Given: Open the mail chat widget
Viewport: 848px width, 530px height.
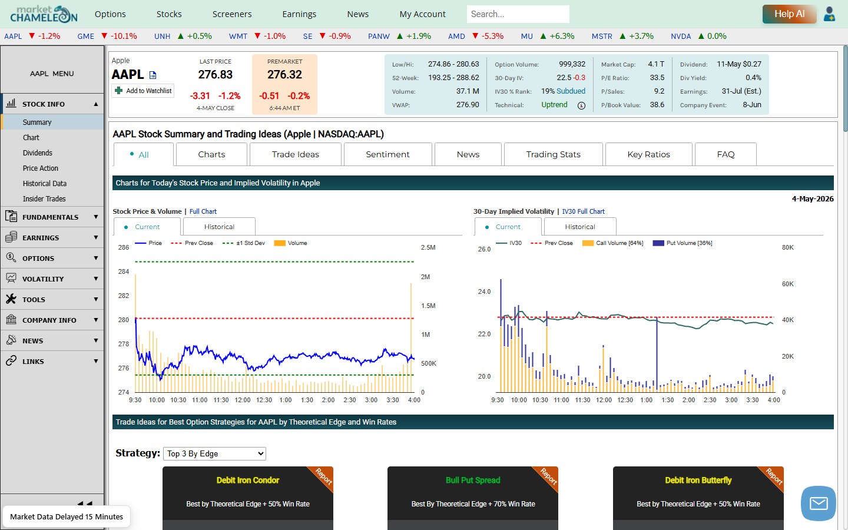Looking at the screenshot, I should point(819,503).
